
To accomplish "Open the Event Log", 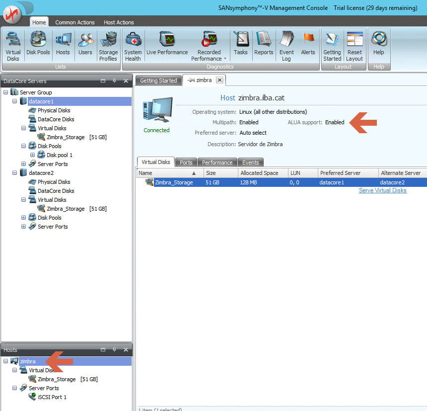I will pyautogui.click(x=286, y=46).
